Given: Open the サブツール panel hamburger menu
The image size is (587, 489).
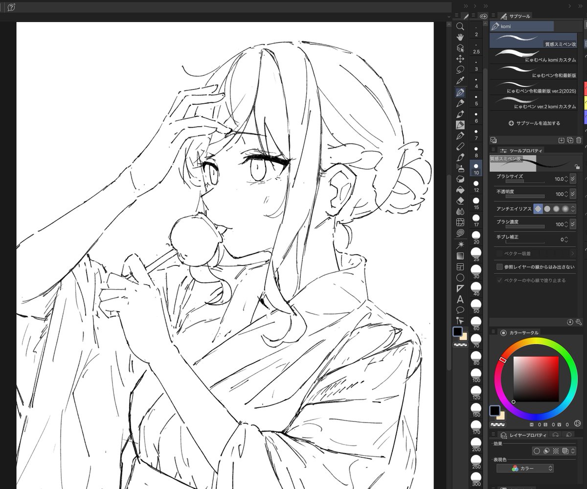Looking at the screenshot, I should [x=493, y=16].
